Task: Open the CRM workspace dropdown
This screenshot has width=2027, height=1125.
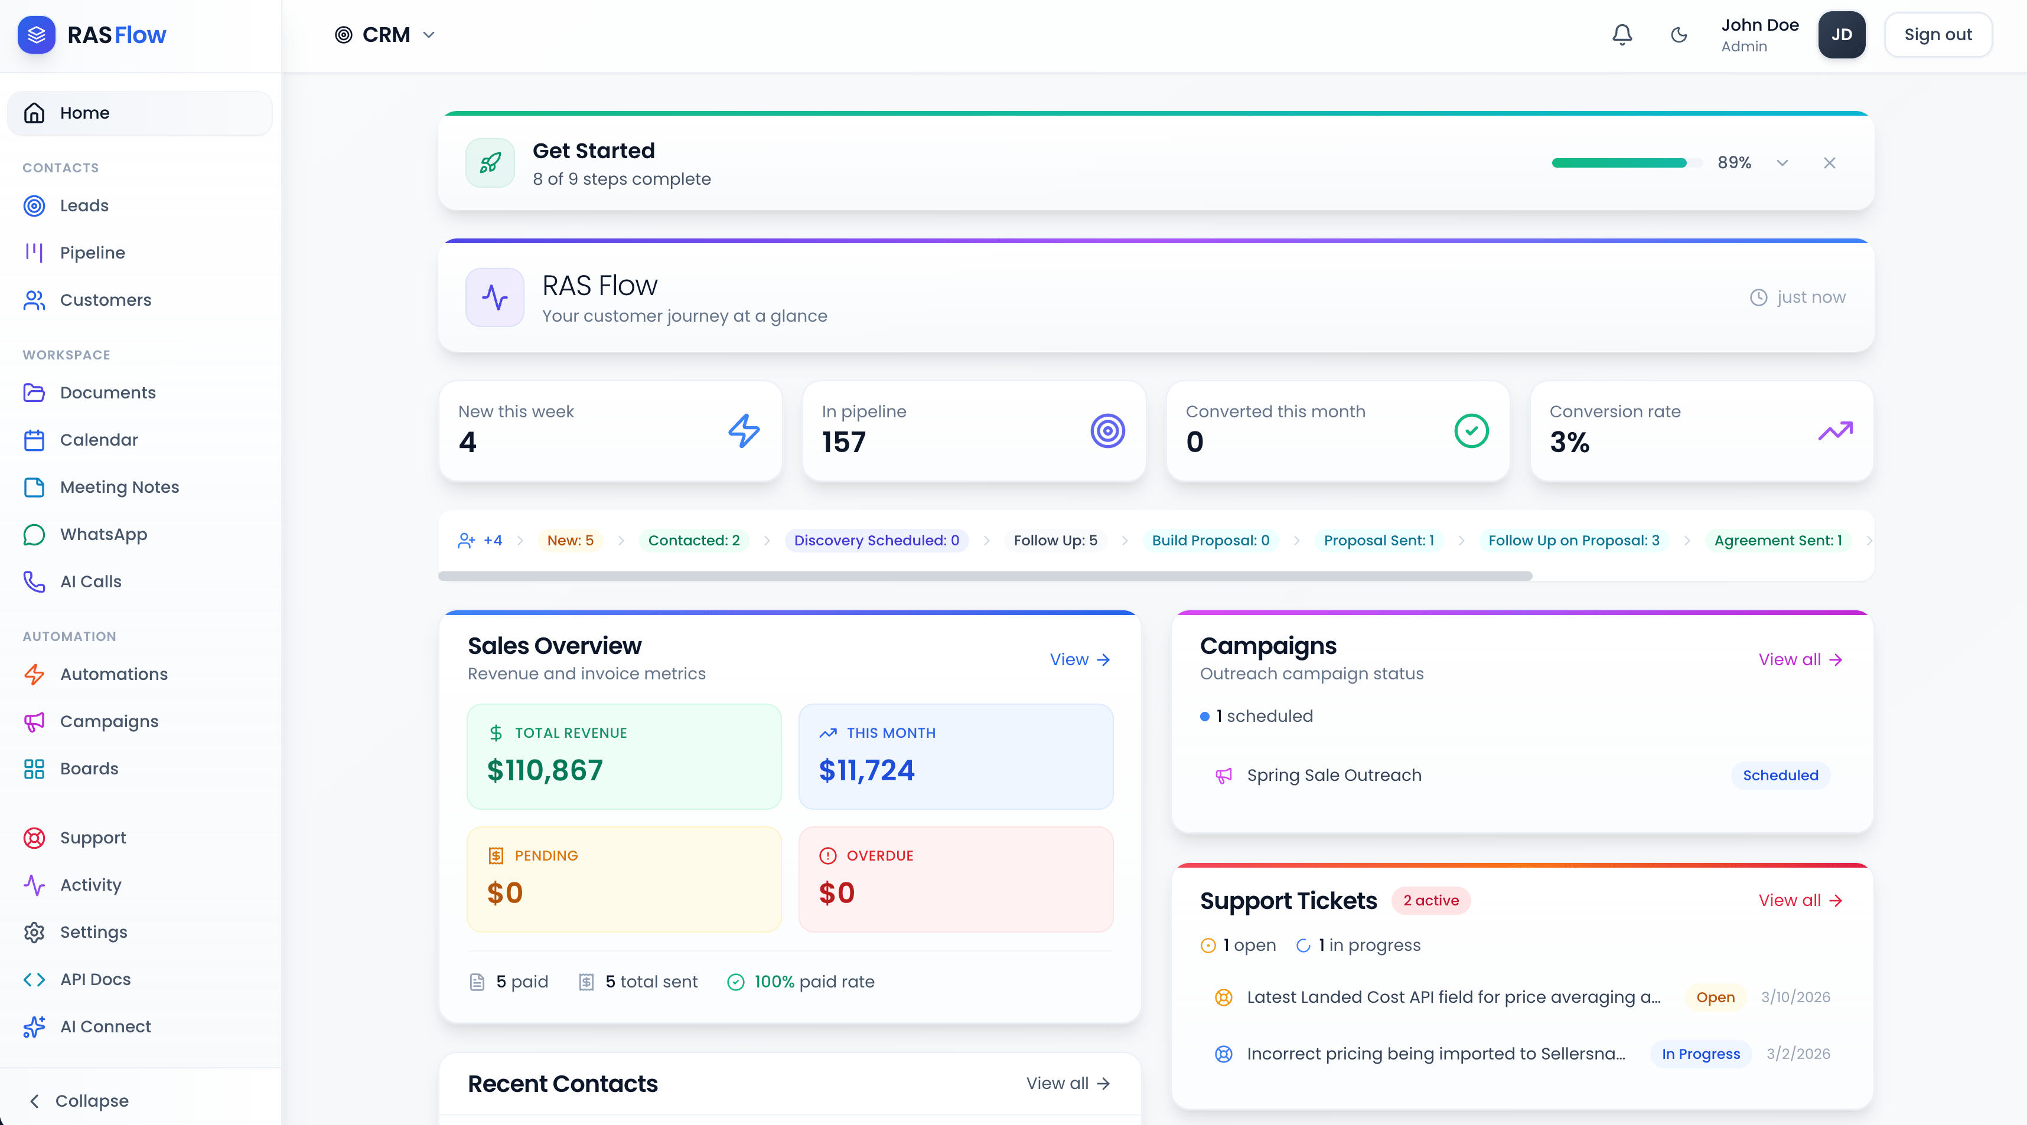Action: [x=384, y=35]
